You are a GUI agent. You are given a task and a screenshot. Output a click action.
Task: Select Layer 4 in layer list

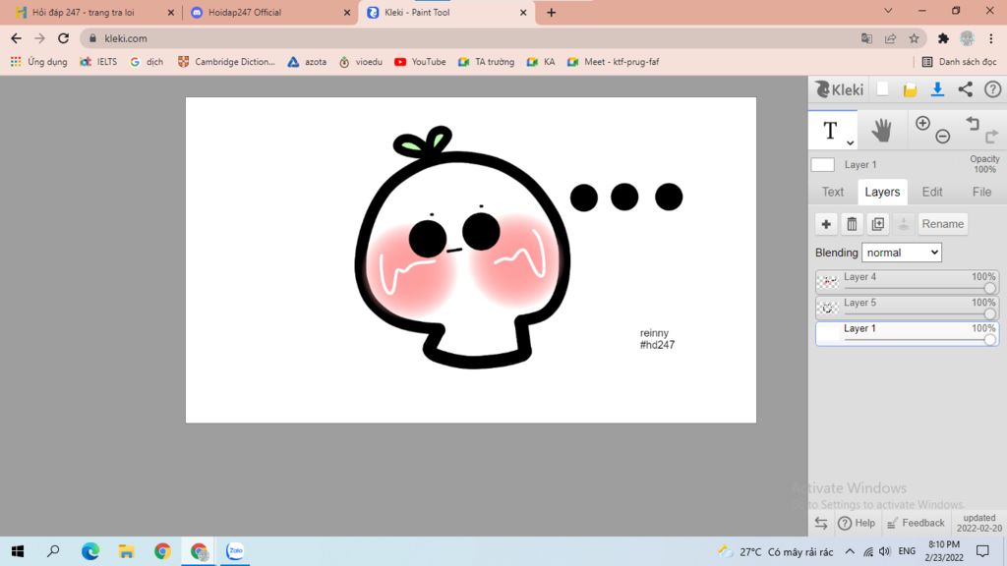coord(908,282)
